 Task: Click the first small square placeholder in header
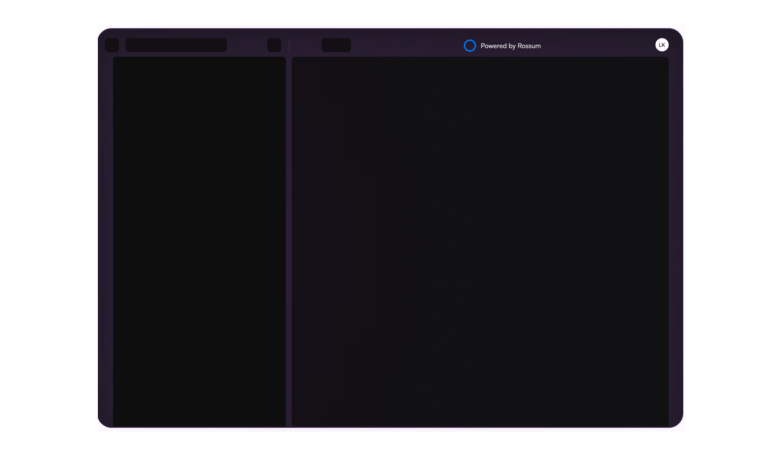pos(112,45)
